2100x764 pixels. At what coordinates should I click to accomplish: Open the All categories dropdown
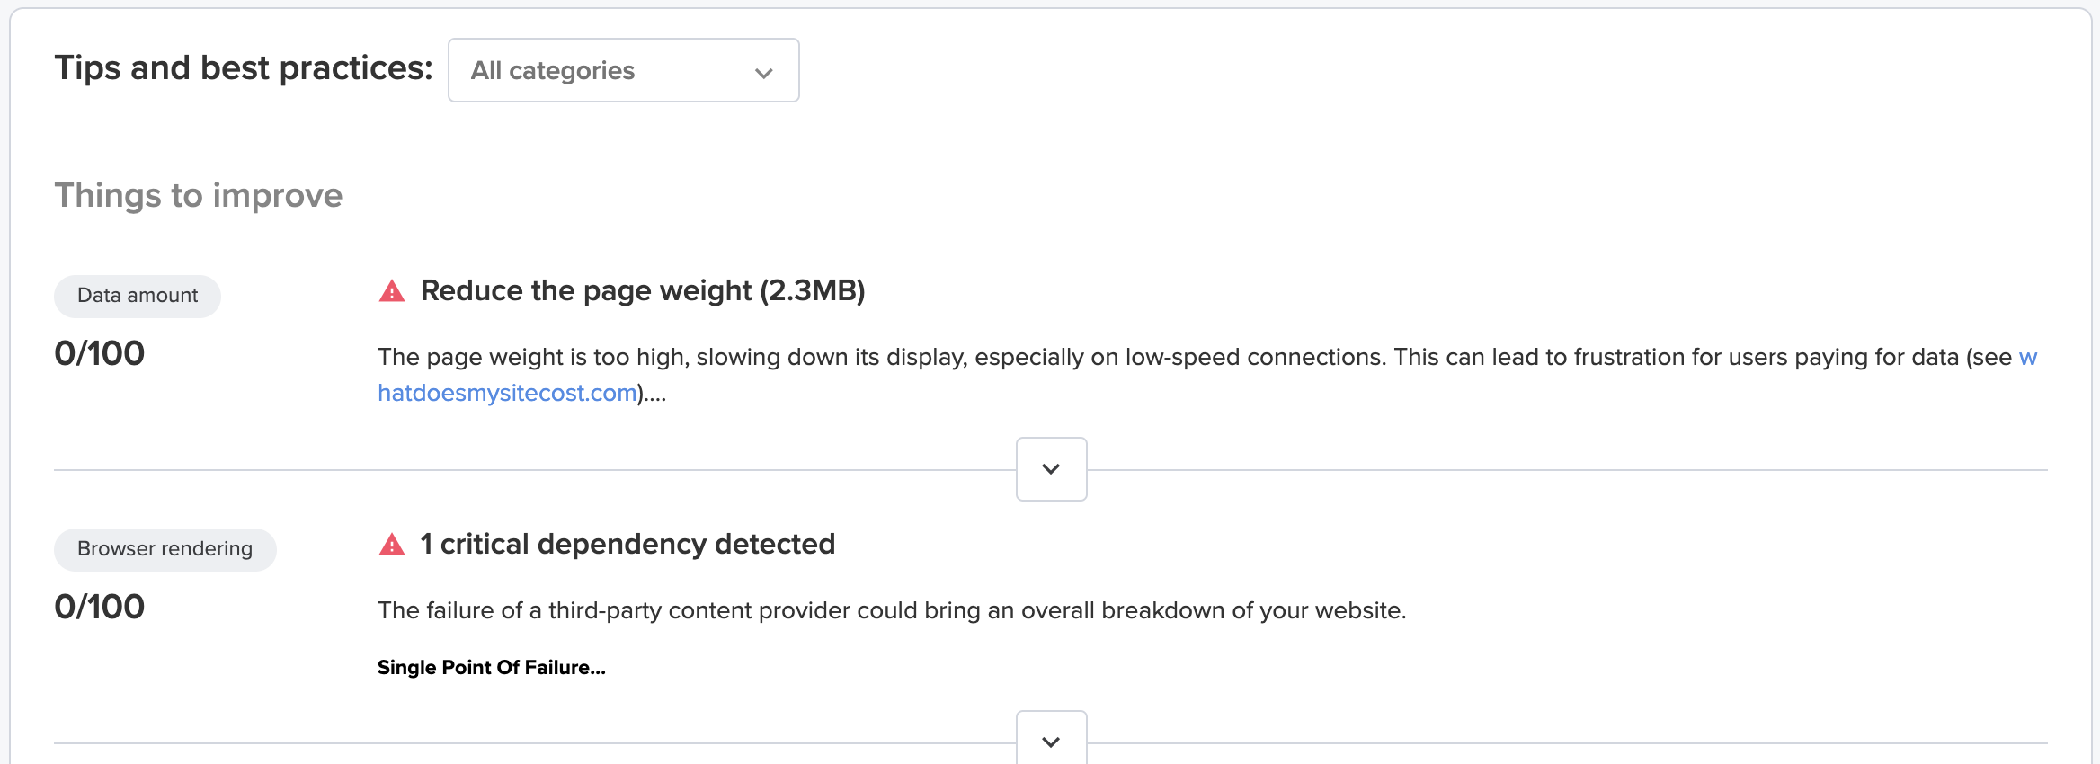(623, 70)
